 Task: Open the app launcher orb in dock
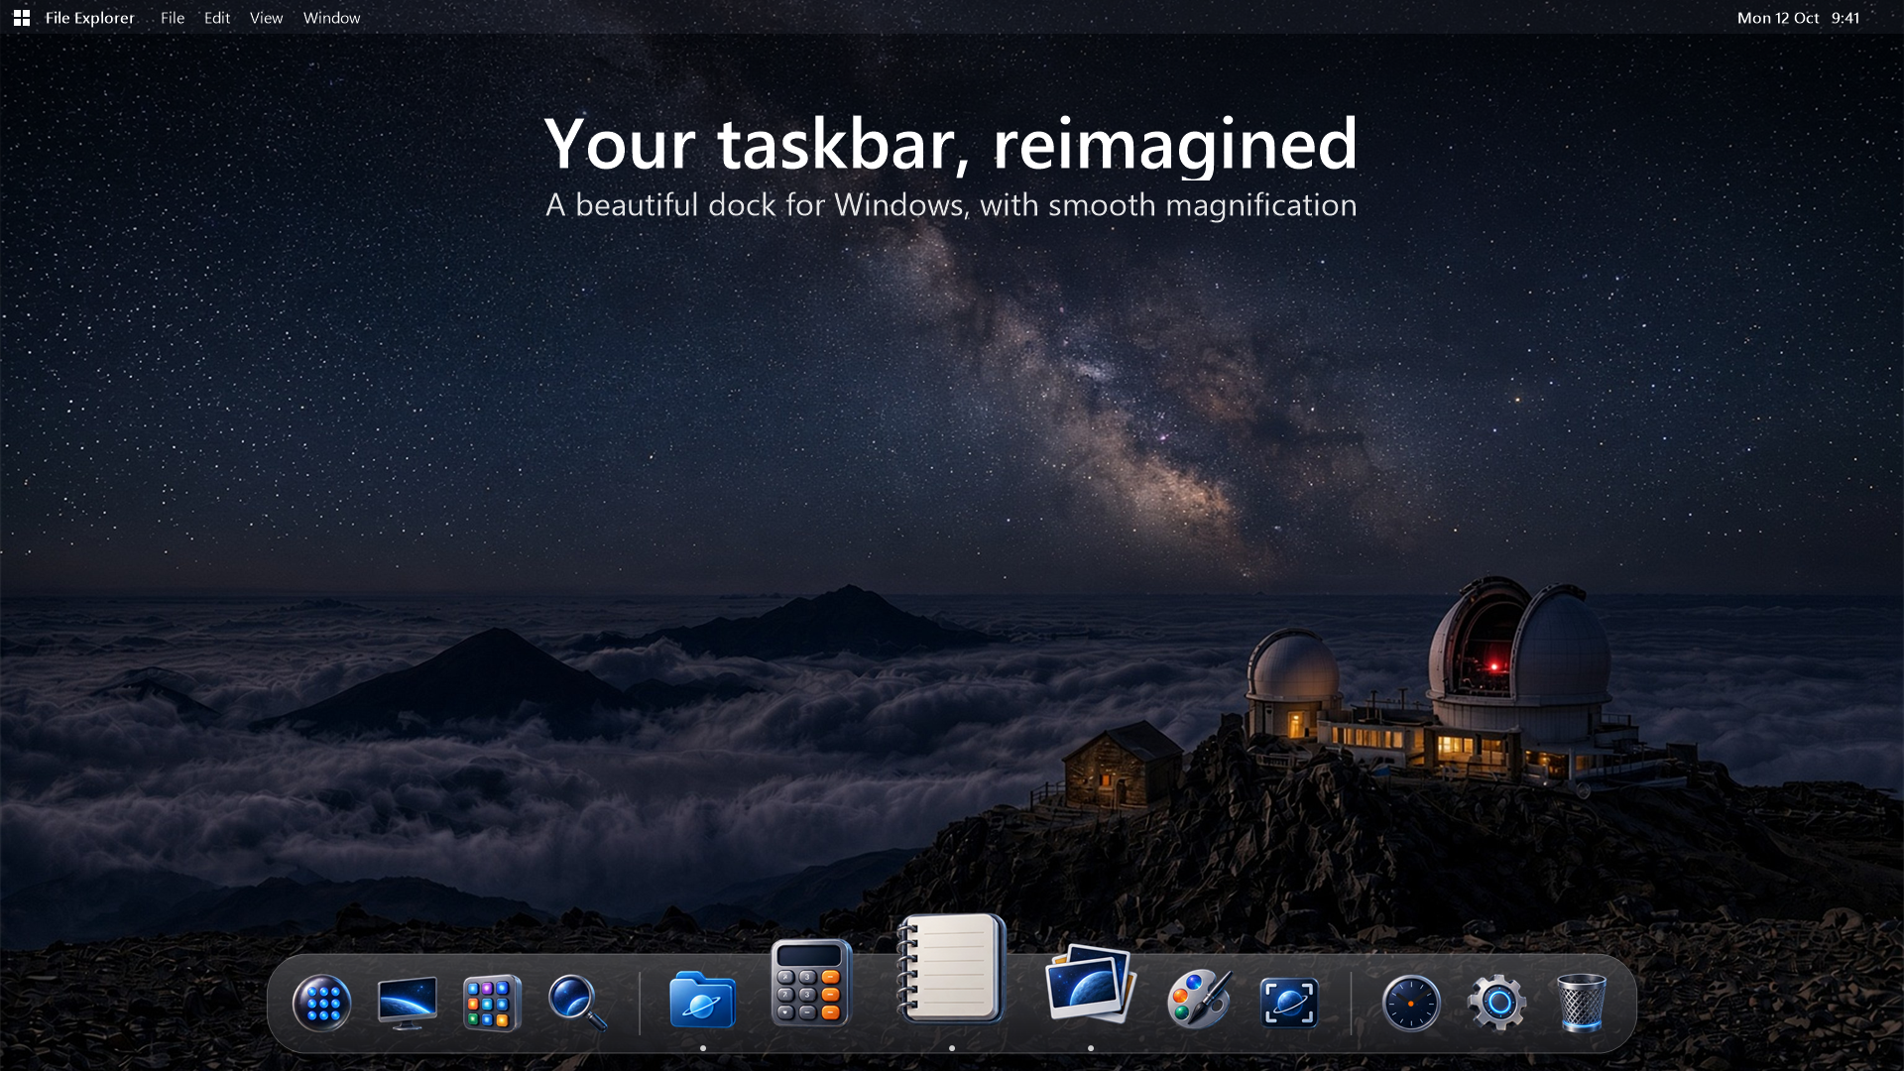[x=321, y=1003]
